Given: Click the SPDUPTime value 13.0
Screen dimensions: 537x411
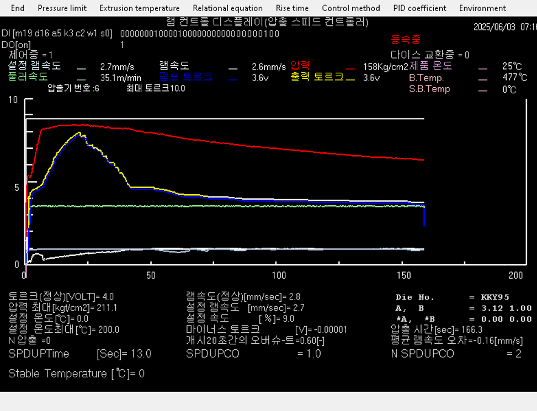Looking at the screenshot, I should coord(140,354).
